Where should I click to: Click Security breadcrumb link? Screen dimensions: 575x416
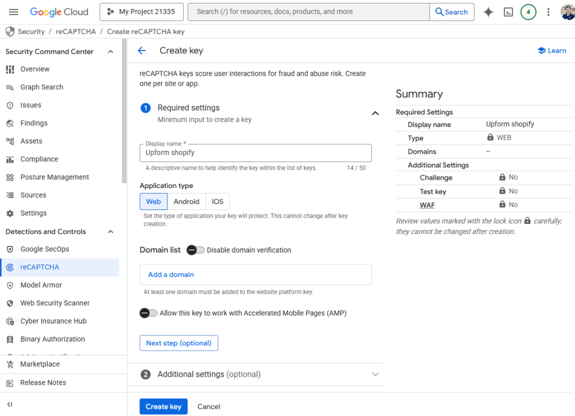coord(31,31)
